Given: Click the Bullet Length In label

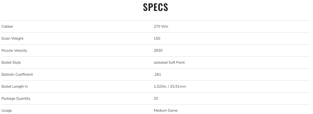Looking at the screenshot, I should point(15,86).
